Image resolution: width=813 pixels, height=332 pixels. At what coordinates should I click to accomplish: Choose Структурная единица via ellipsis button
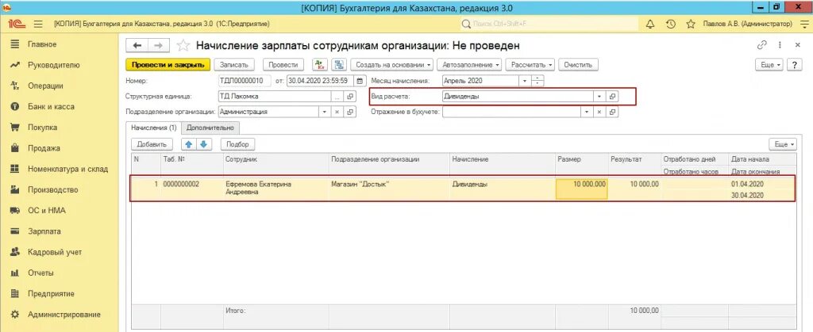337,96
